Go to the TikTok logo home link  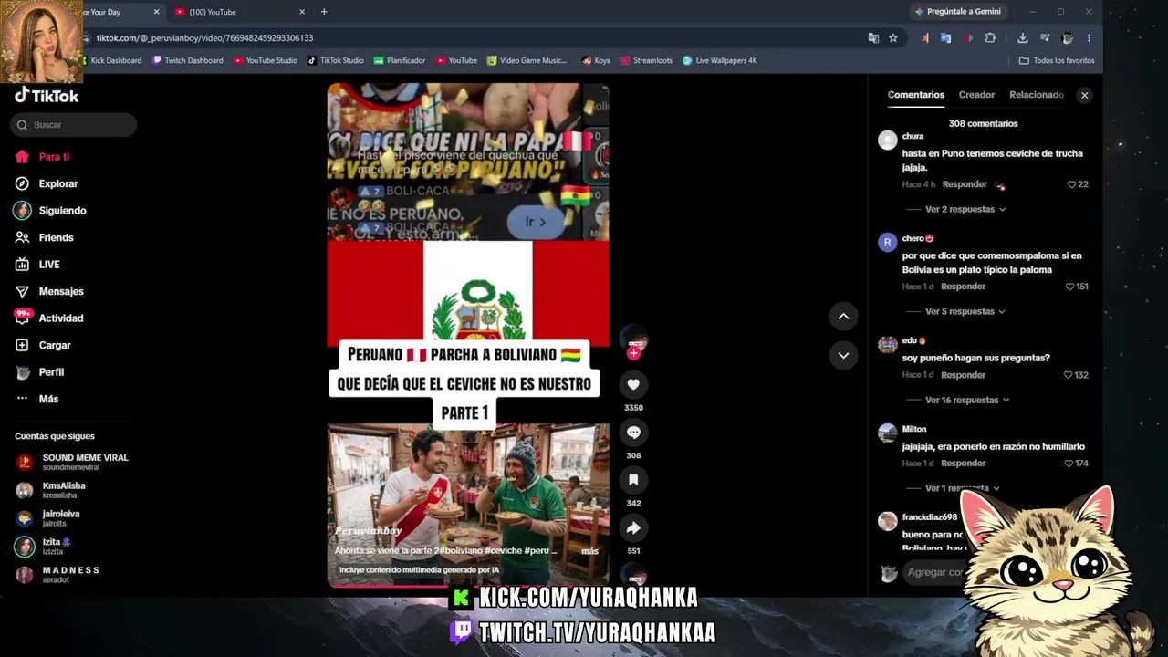click(x=47, y=96)
